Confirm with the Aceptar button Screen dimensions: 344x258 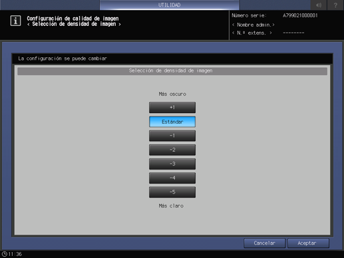[308, 243]
